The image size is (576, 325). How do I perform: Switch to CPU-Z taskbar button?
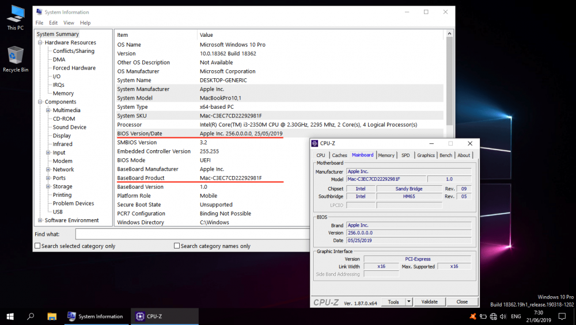click(x=165, y=316)
